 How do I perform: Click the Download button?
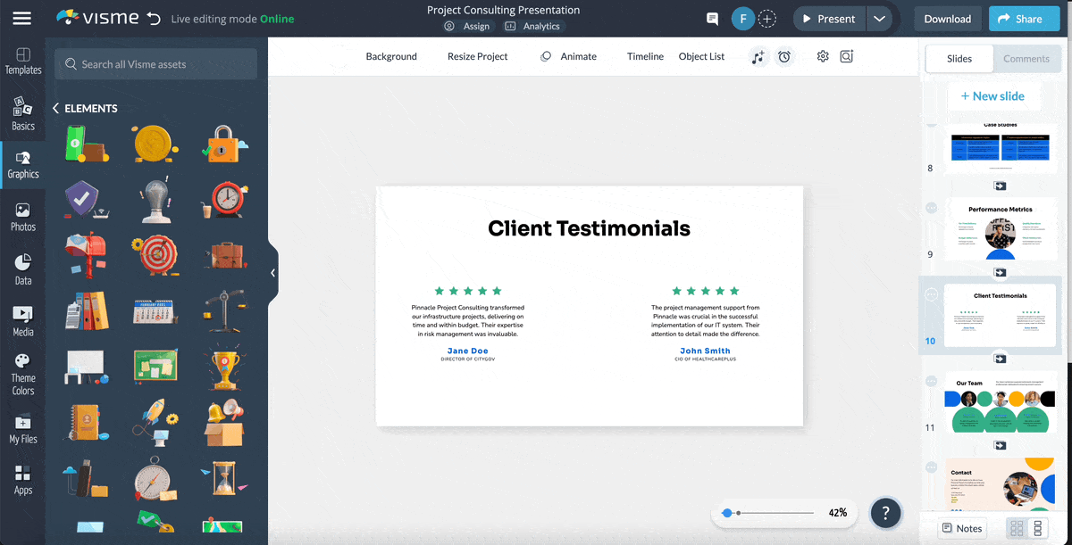click(x=947, y=19)
